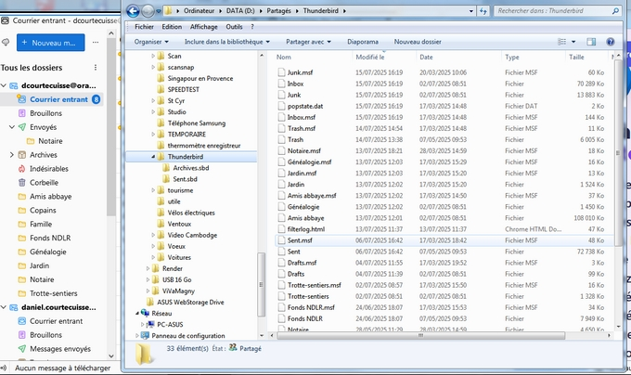Click the Back navigation arrow in Explorer
Viewport: 631px width, 375px height.
coord(134,11)
